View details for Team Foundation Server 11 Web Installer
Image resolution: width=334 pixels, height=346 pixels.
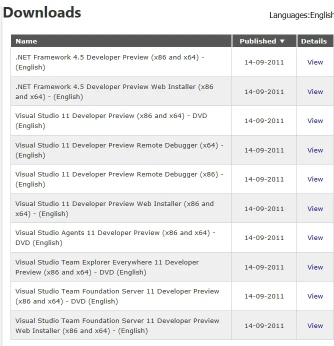(x=315, y=325)
